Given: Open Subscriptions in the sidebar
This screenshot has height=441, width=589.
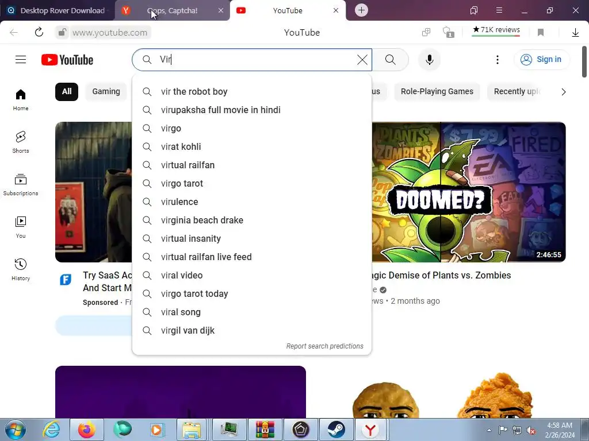Looking at the screenshot, I should click(21, 185).
